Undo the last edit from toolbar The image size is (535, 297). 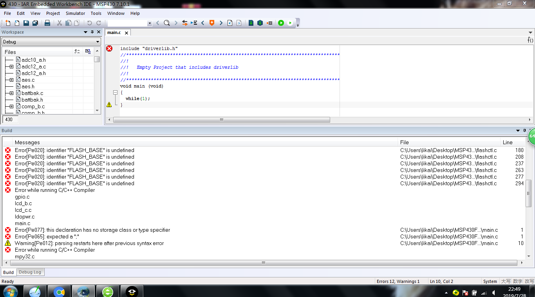tap(90, 23)
